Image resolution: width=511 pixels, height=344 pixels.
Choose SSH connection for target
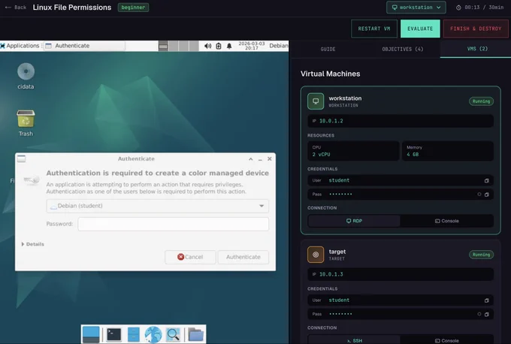[x=354, y=340]
